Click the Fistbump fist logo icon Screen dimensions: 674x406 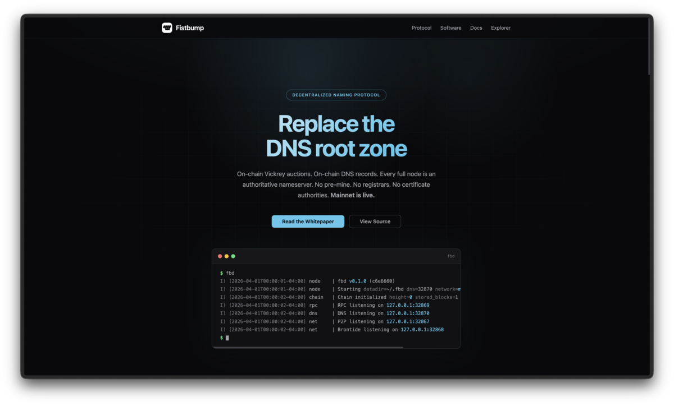167,28
